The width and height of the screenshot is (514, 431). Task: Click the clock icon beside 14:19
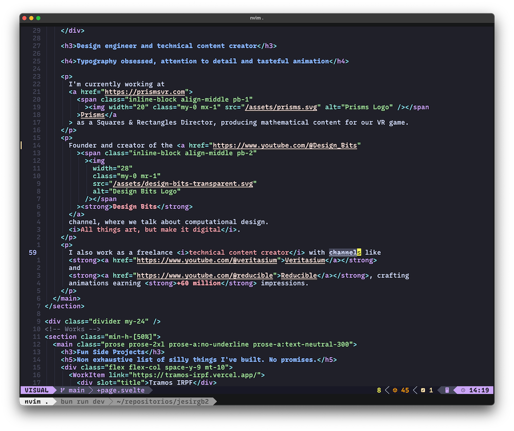tap(463, 390)
